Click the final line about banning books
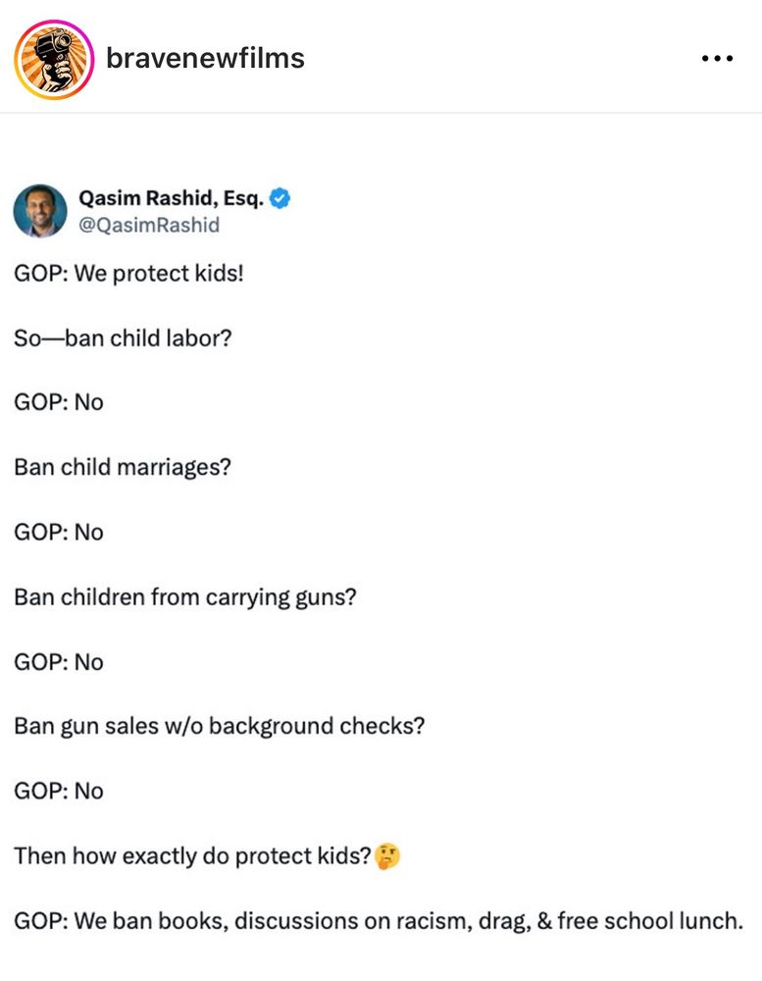 pyautogui.click(x=379, y=921)
